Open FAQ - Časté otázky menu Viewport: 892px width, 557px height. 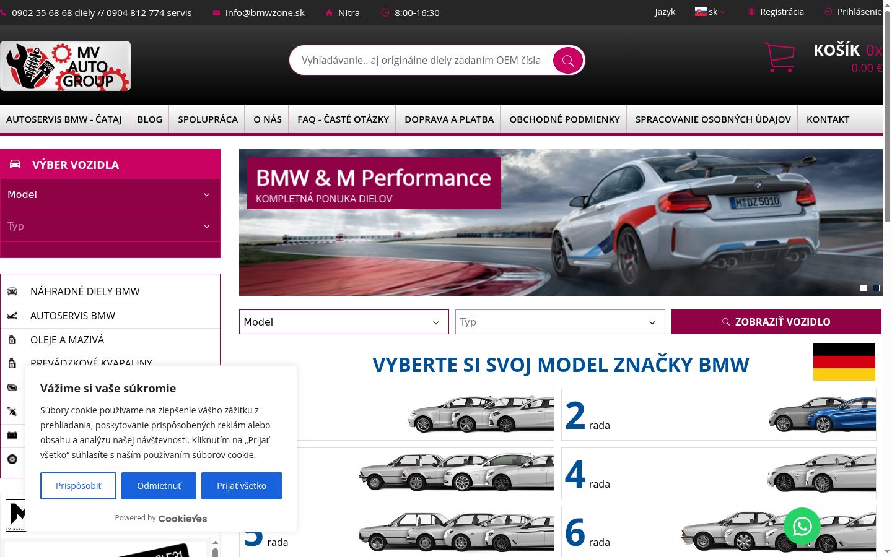coord(343,119)
